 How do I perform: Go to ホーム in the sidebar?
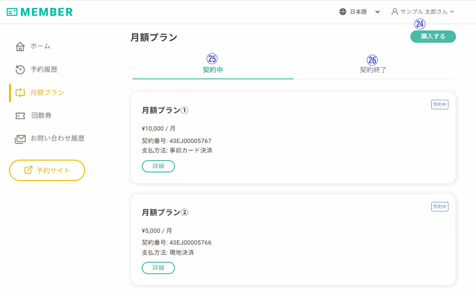pyautogui.click(x=33, y=47)
